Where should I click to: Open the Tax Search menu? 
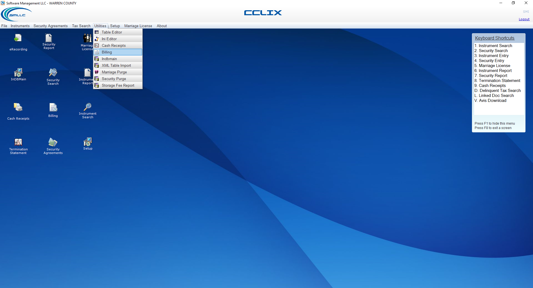81,26
